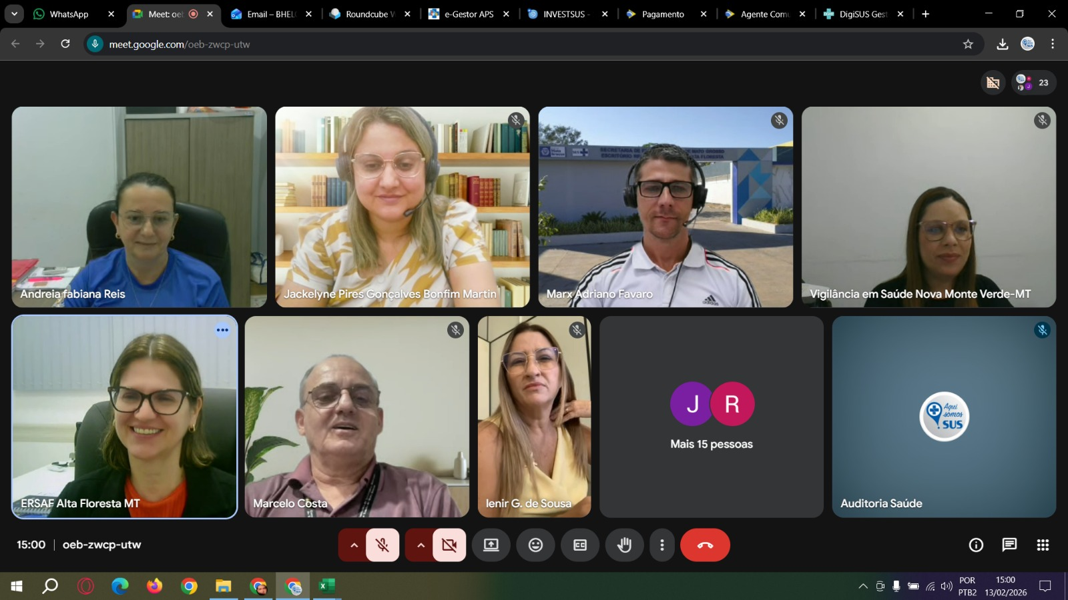Switch to the e-Gestor APS tab

[x=468, y=14]
